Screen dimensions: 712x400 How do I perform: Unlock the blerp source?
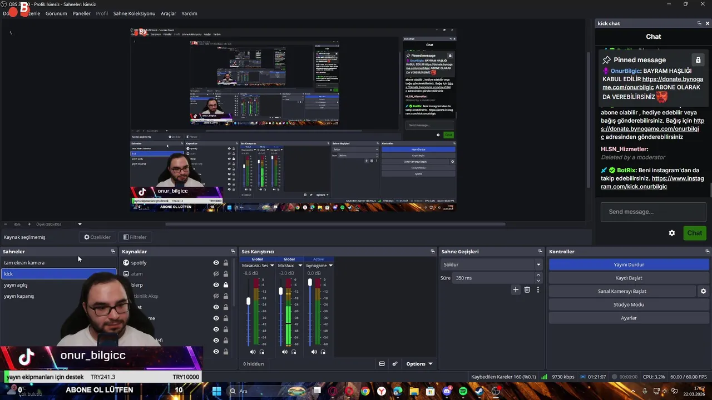coord(226,285)
